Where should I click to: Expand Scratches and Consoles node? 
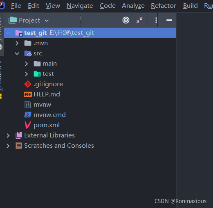(x=8, y=146)
